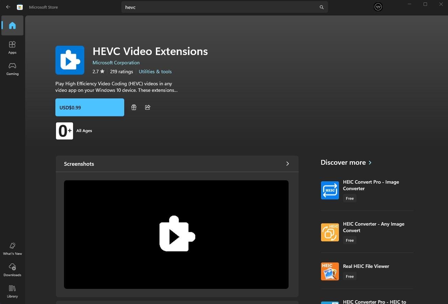
Task: Click Free label under HEIC Convert Pro
Action: pos(350,198)
